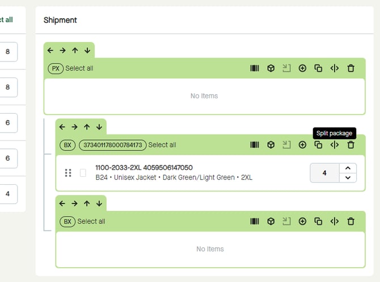Click the right arrow above the bottom BX package
This screenshot has width=380, height=282.
click(x=74, y=203)
